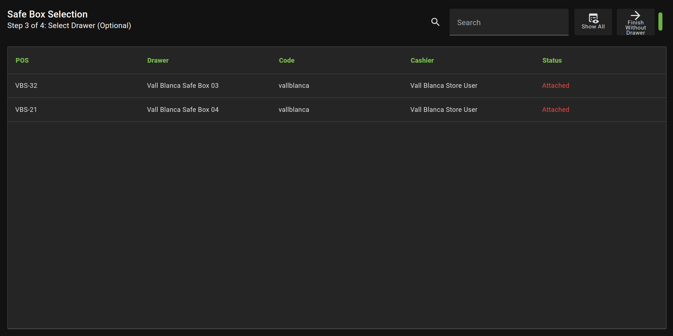Viewport: 673px width, 336px height.
Task: Click the Code column header
Action: coord(286,60)
